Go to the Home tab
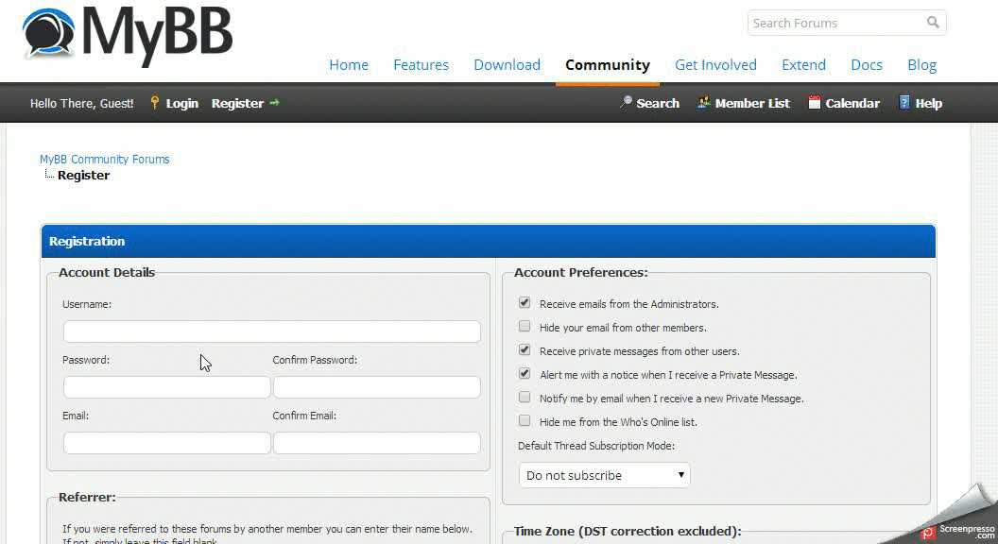The height and width of the screenshot is (544, 998). (349, 65)
